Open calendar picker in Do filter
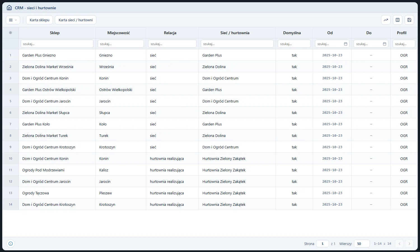This screenshot has height=252, width=420. (384, 44)
